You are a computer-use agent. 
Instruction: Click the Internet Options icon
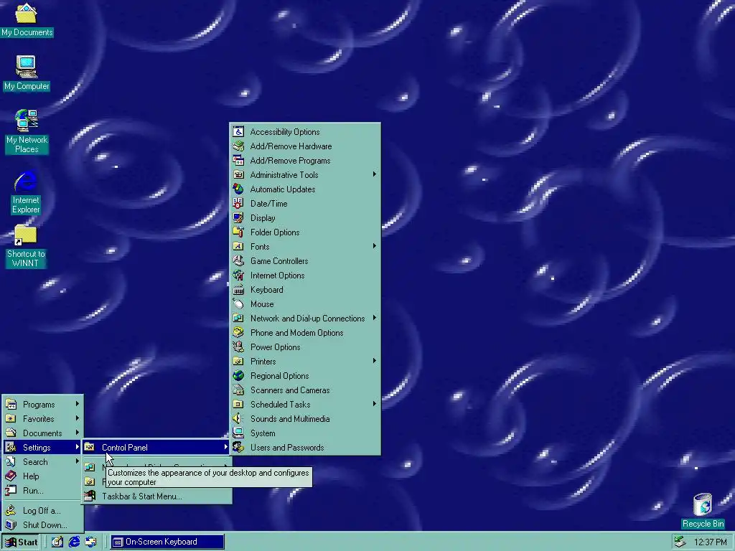pyautogui.click(x=238, y=275)
